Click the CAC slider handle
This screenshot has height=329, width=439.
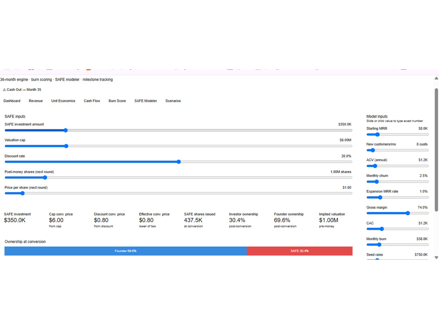click(x=381, y=229)
